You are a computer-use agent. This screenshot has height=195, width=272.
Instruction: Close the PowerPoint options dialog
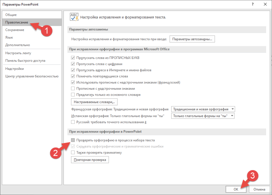click(x=265, y=4)
